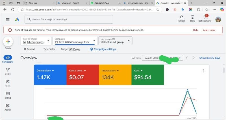The width and height of the screenshot is (226, 120).
Task: Expand the View all campaigns dropdown
Action: click(36, 41)
